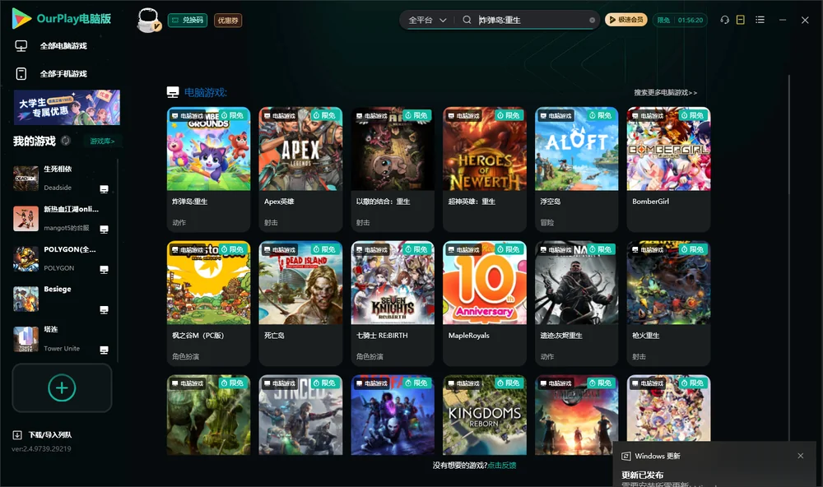Screen dimensions: 823x487
Task: Click the PC icon on the Tower Unite row
Action: coord(104,350)
